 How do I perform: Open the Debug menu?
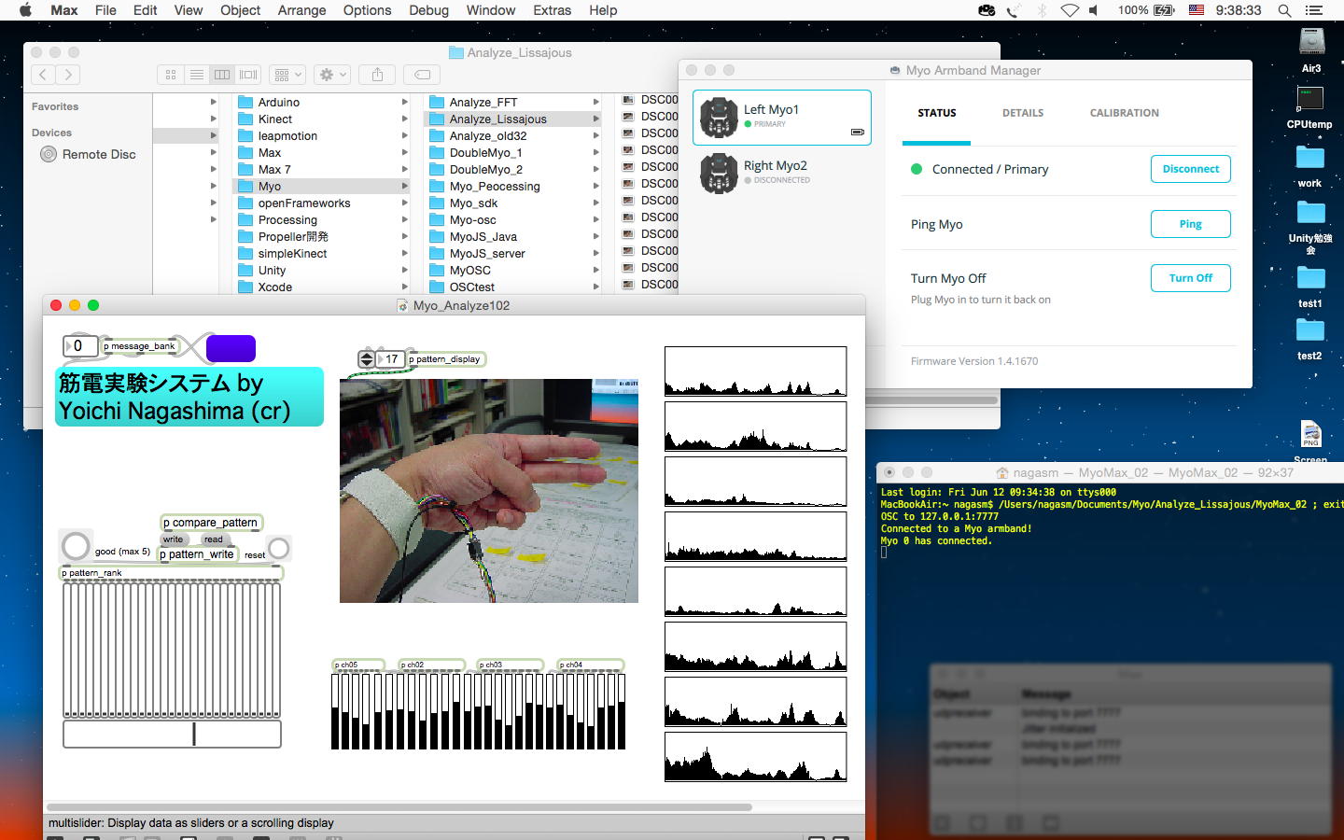(x=428, y=10)
